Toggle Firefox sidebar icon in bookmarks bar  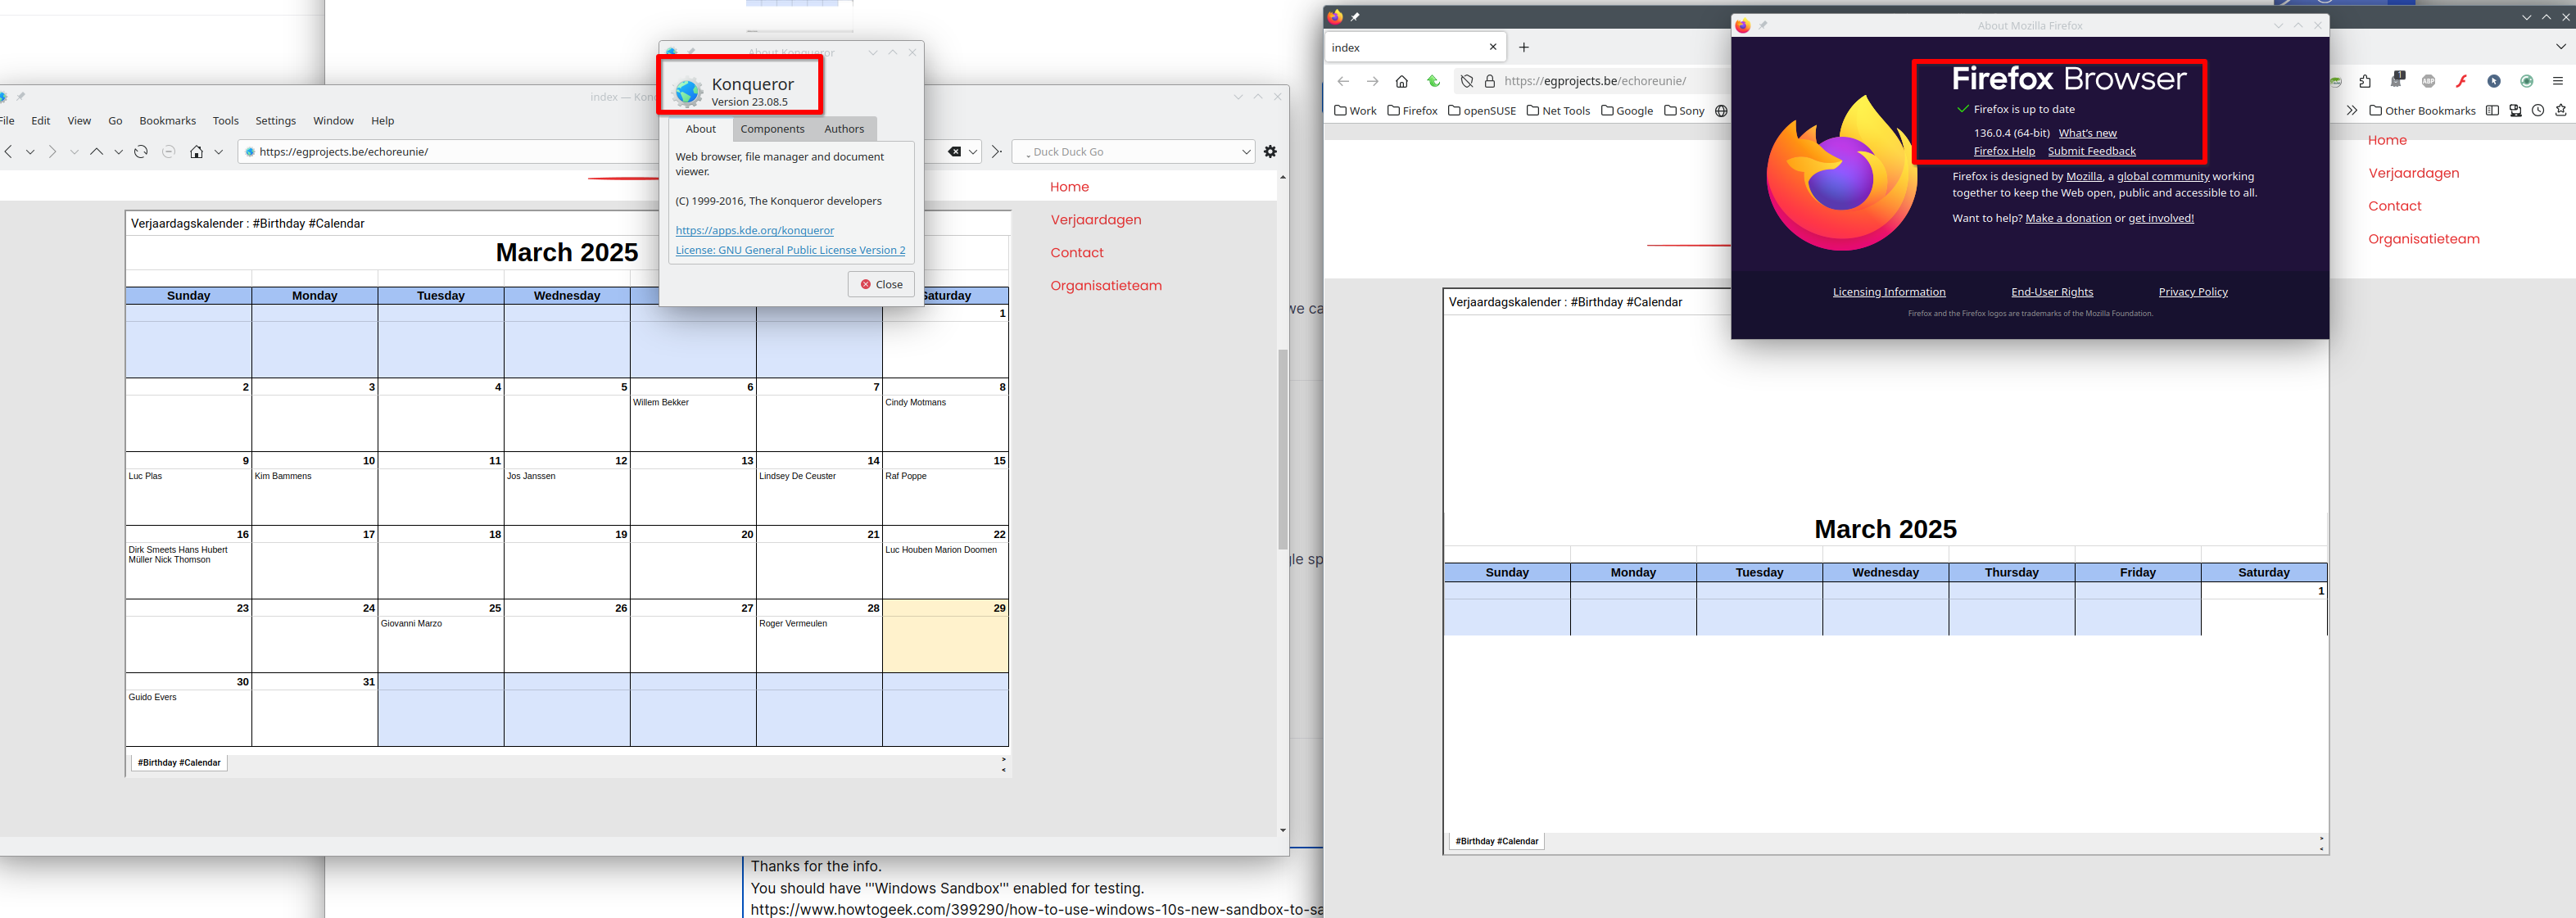(x=2492, y=111)
